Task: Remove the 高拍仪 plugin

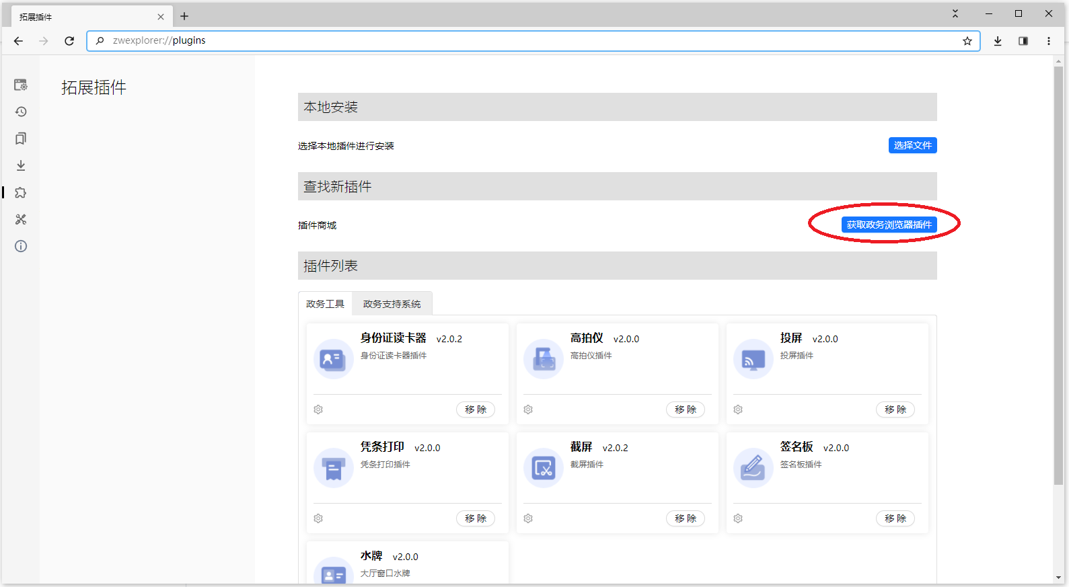Action: tap(685, 409)
